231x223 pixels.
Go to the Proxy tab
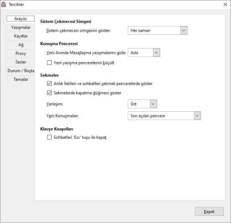[21, 53]
